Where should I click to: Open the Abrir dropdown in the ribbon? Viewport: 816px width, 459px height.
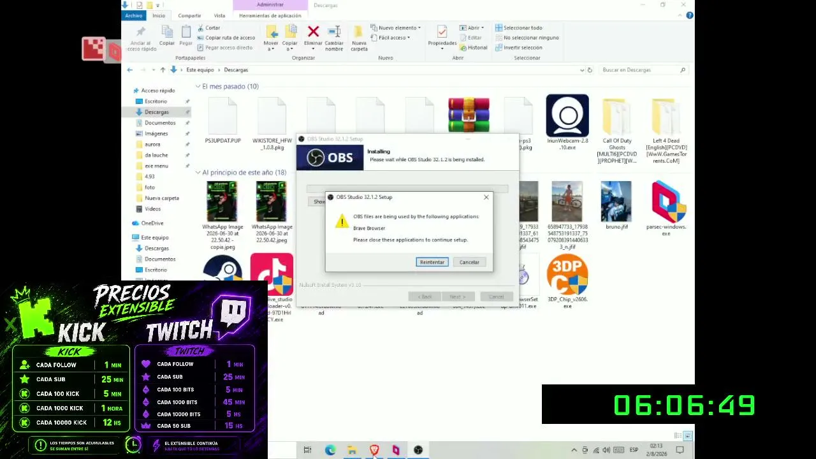(x=472, y=28)
